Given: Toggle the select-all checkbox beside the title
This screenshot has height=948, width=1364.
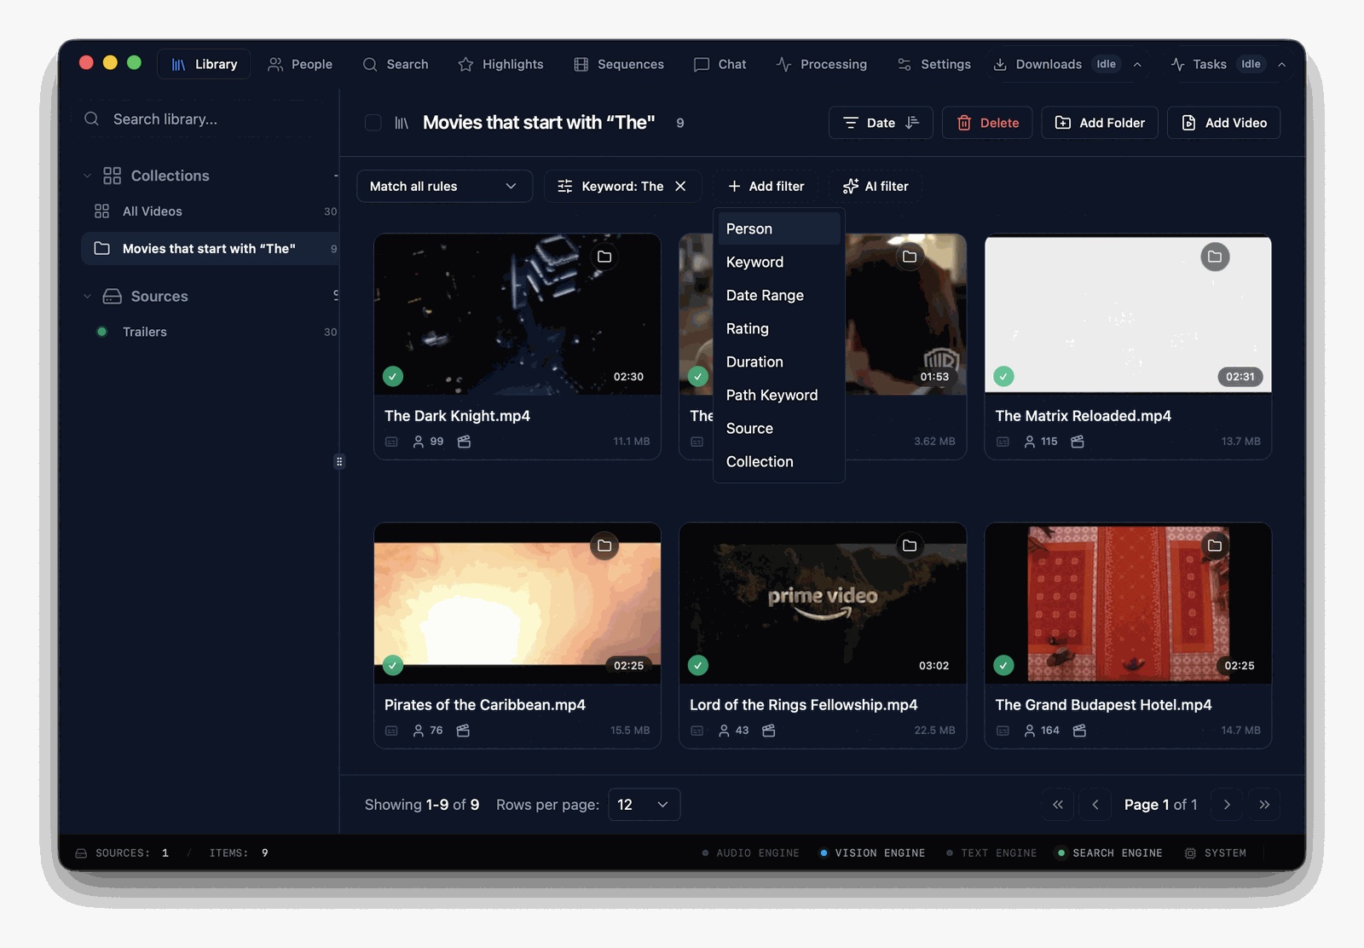Looking at the screenshot, I should pyautogui.click(x=373, y=123).
